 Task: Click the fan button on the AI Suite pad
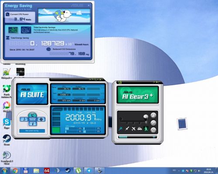click(41, 120)
